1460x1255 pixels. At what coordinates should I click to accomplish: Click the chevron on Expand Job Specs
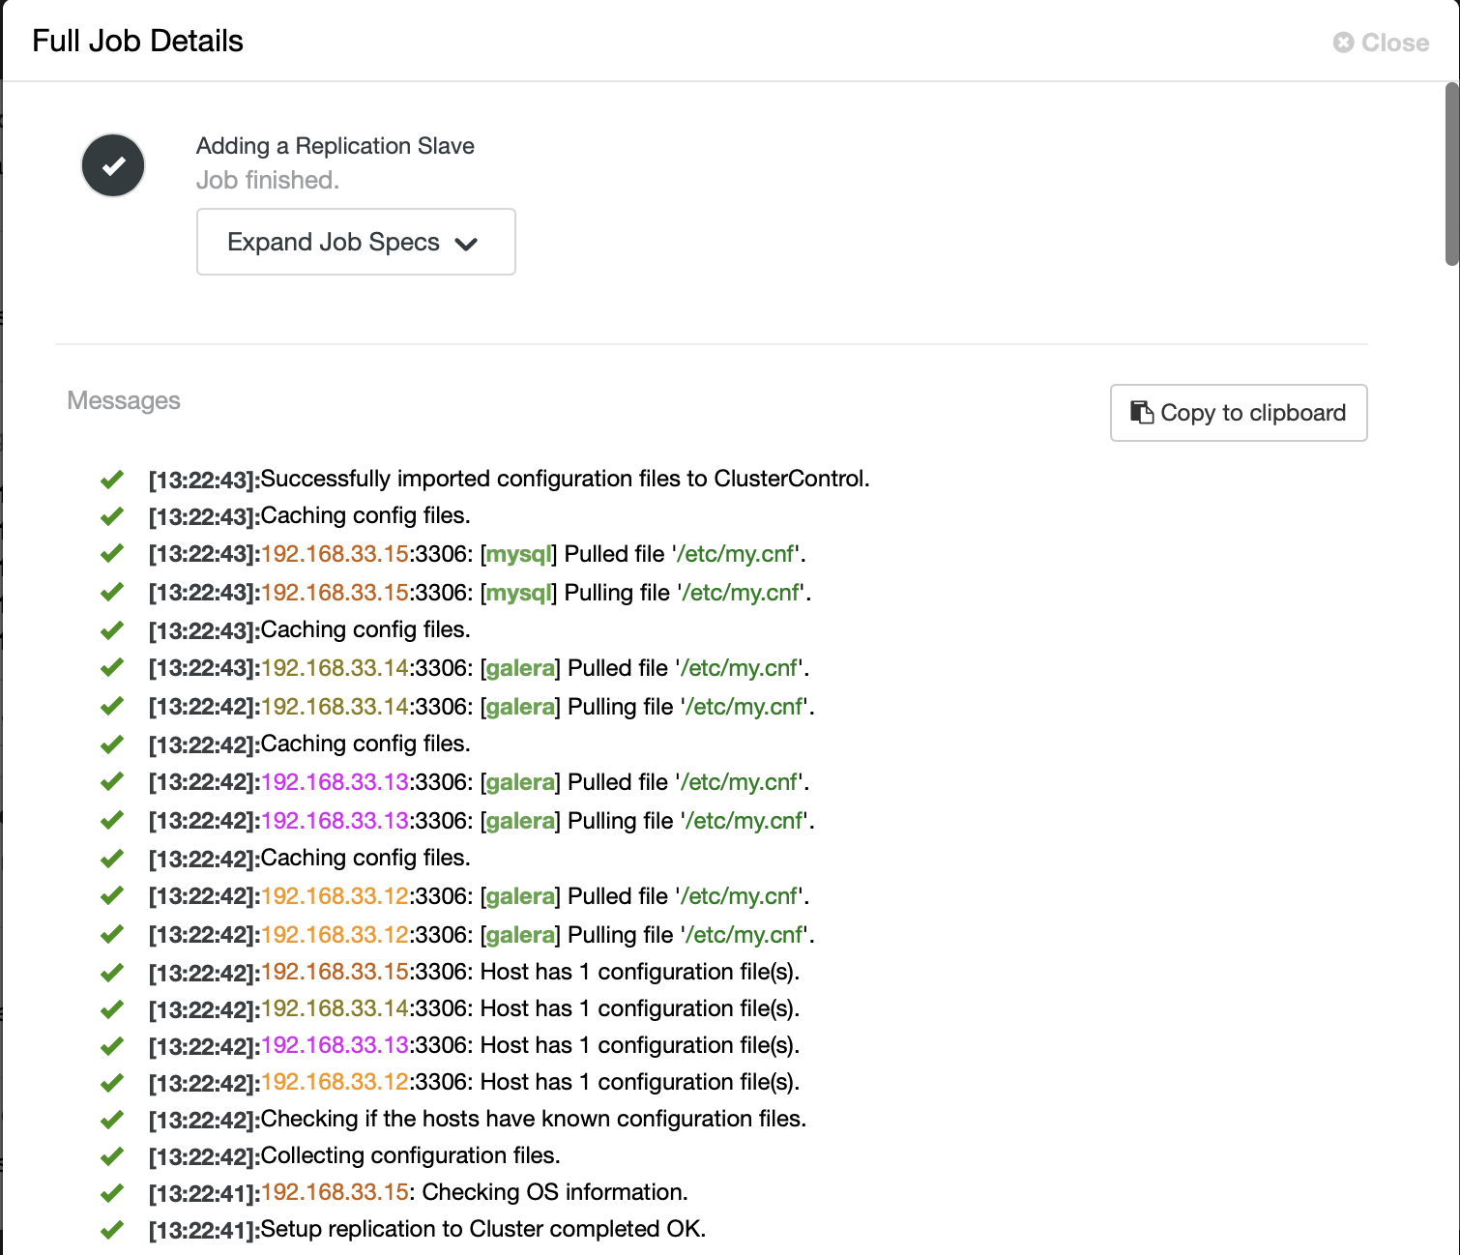click(466, 244)
